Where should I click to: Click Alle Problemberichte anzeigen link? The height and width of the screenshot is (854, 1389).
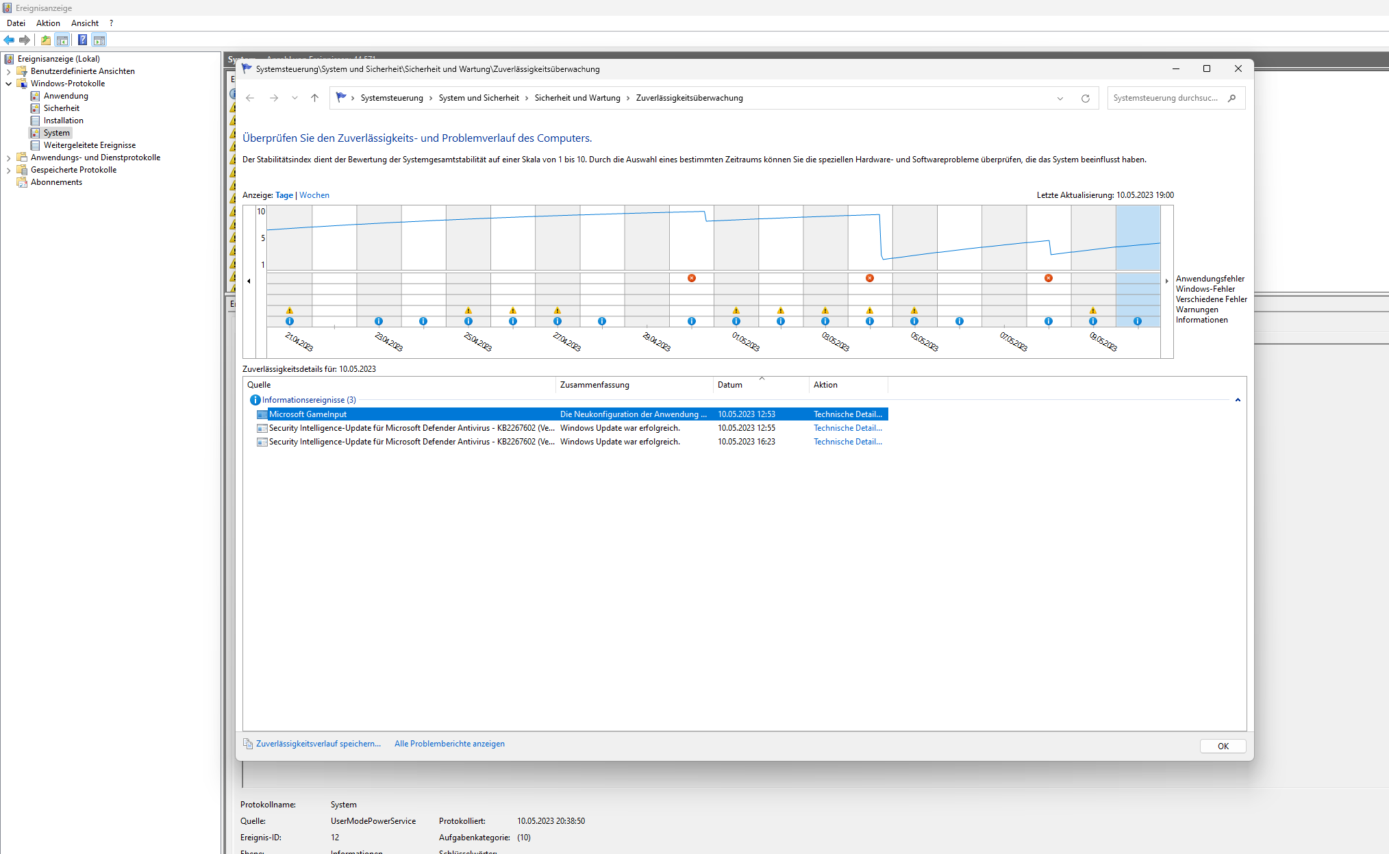[449, 744]
